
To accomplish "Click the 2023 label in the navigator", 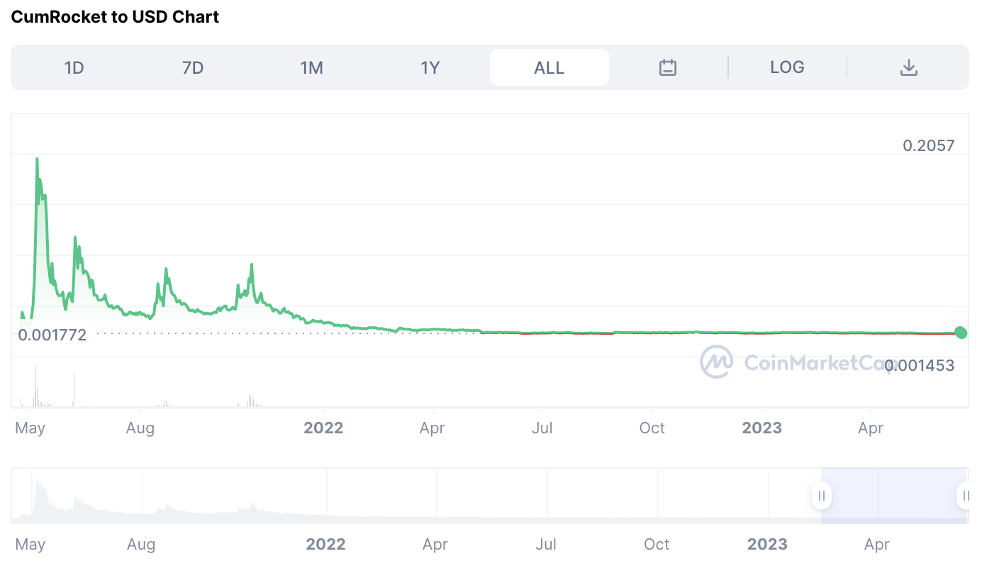I will 767,544.
